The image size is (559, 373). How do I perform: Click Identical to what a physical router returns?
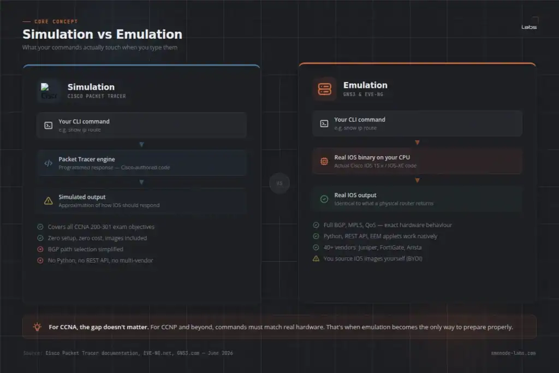tap(384, 204)
